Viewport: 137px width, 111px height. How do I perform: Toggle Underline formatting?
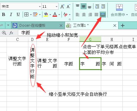click(18, 15)
